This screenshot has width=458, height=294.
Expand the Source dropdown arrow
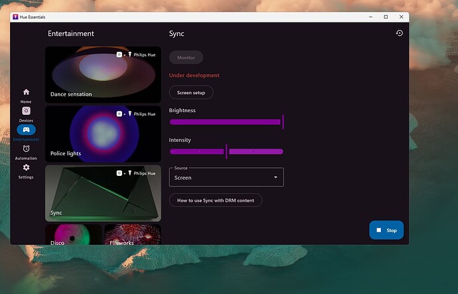click(x=275, y=177)
